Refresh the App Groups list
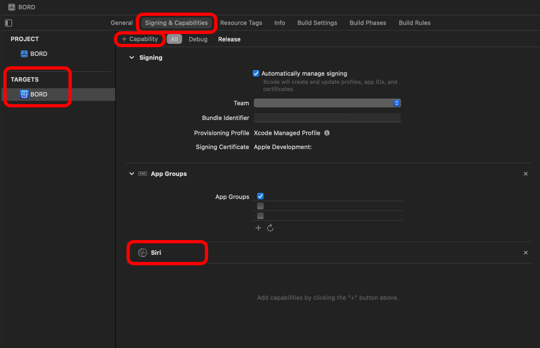 coord(270,228)
